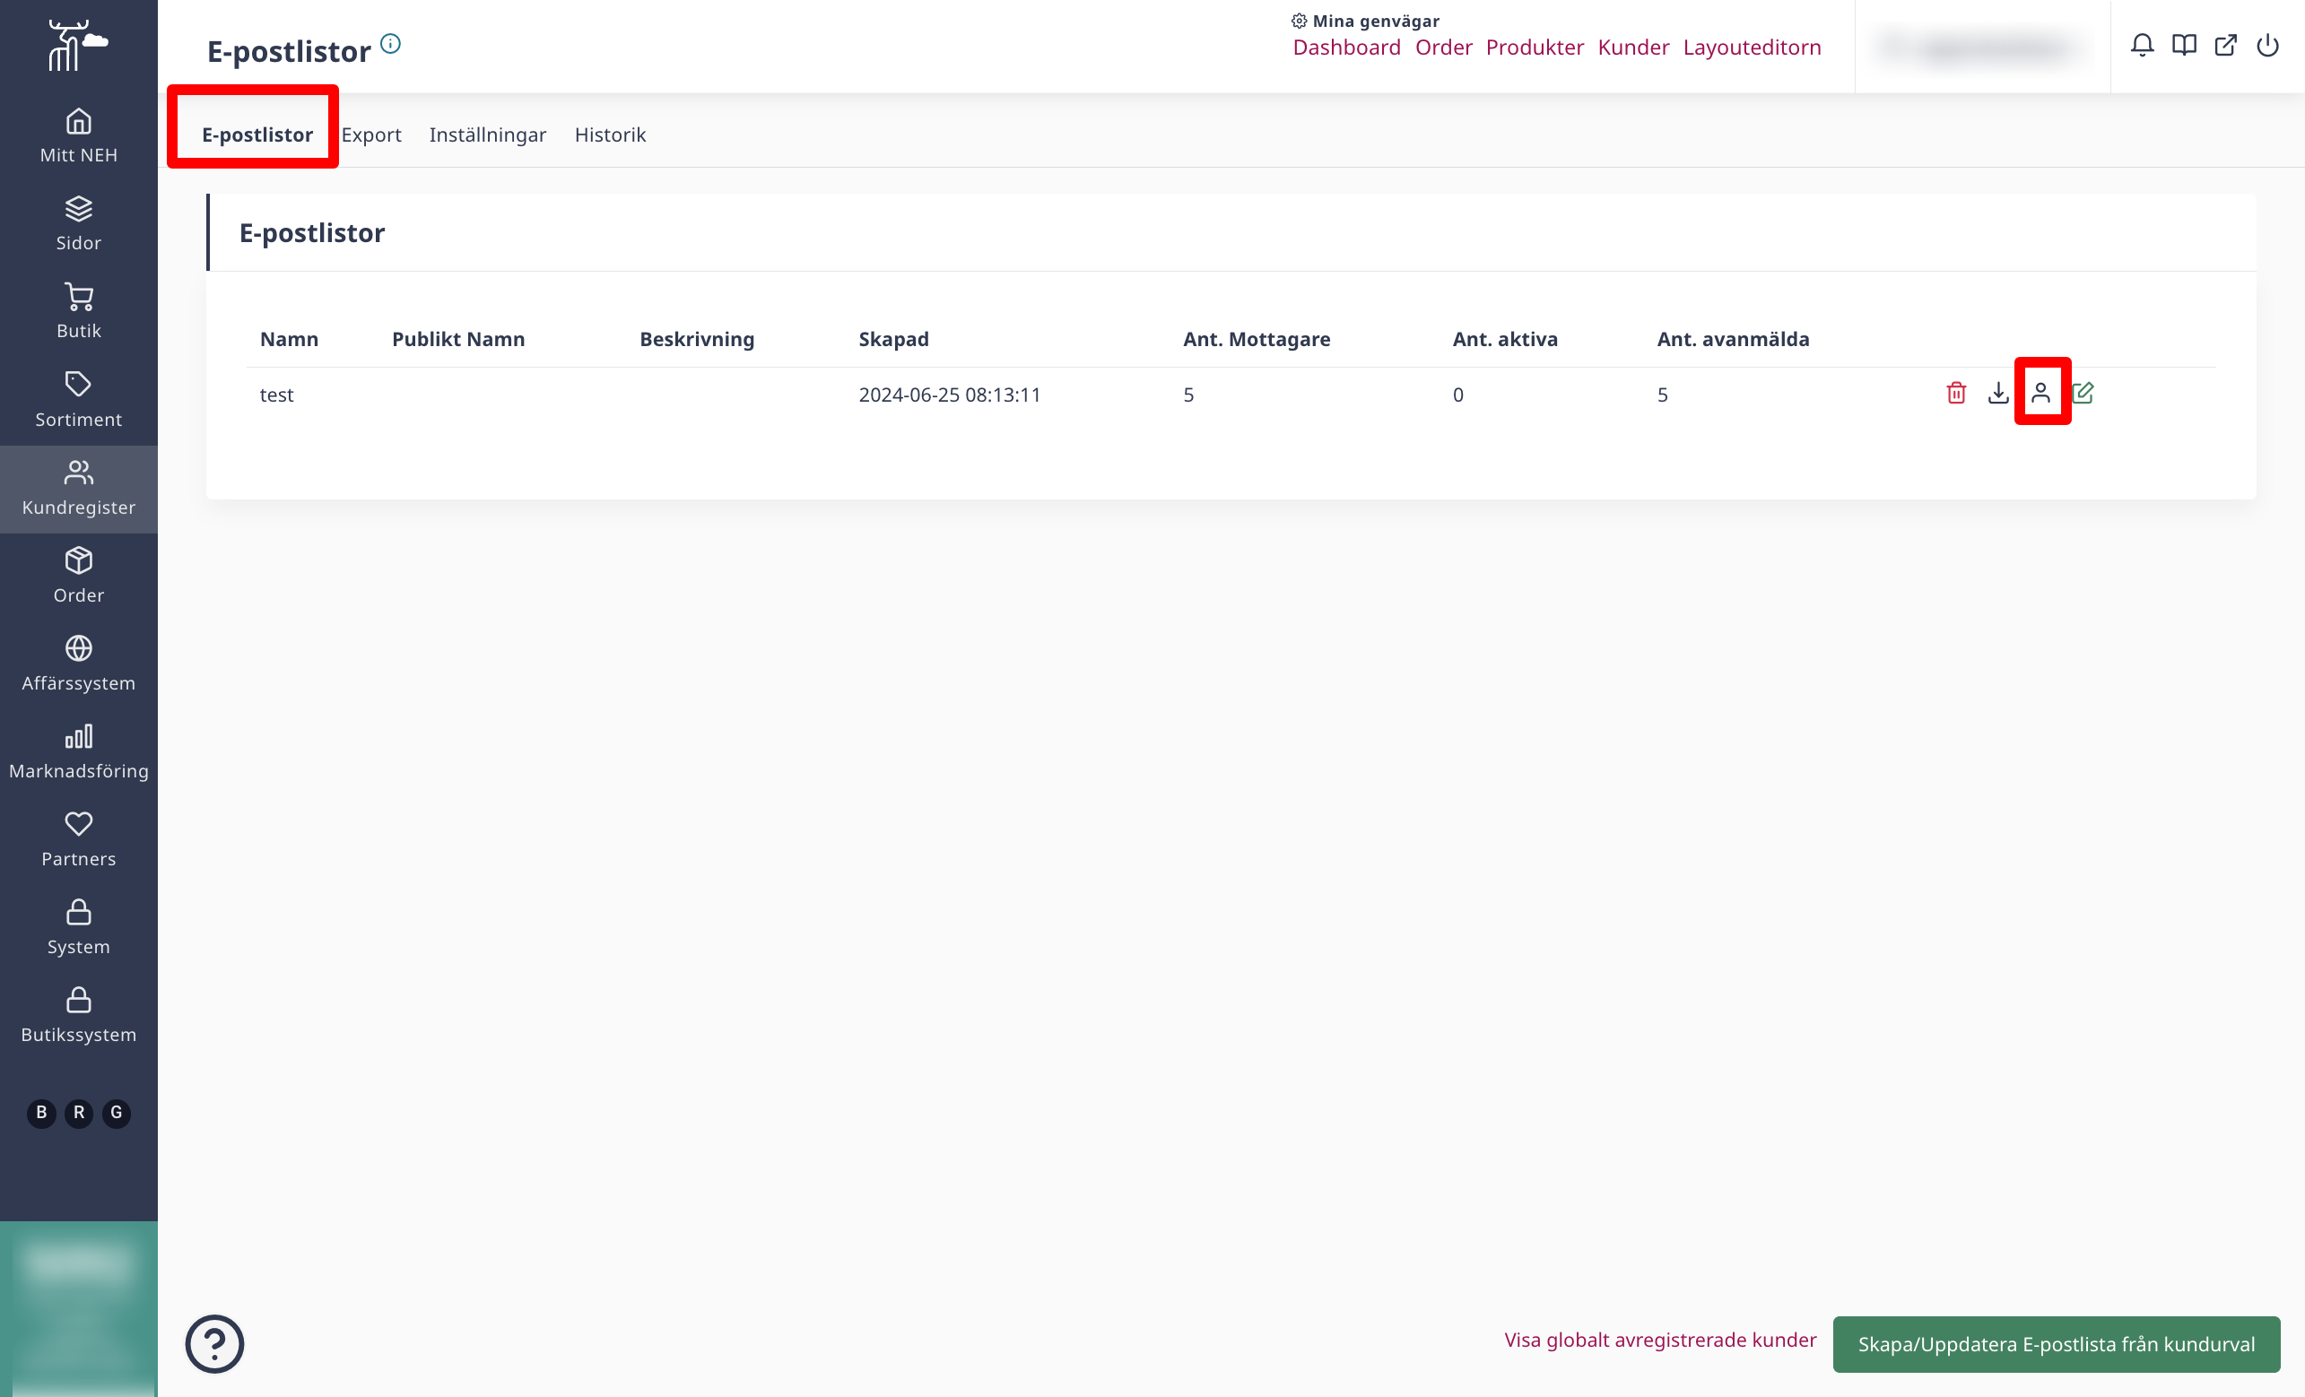Click the blurred banner at sidebar bottom
Viewport: 2305px width, 1397px height.
coord(79,1309)
